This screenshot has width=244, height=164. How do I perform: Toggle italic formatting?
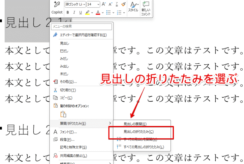(74, 13)
